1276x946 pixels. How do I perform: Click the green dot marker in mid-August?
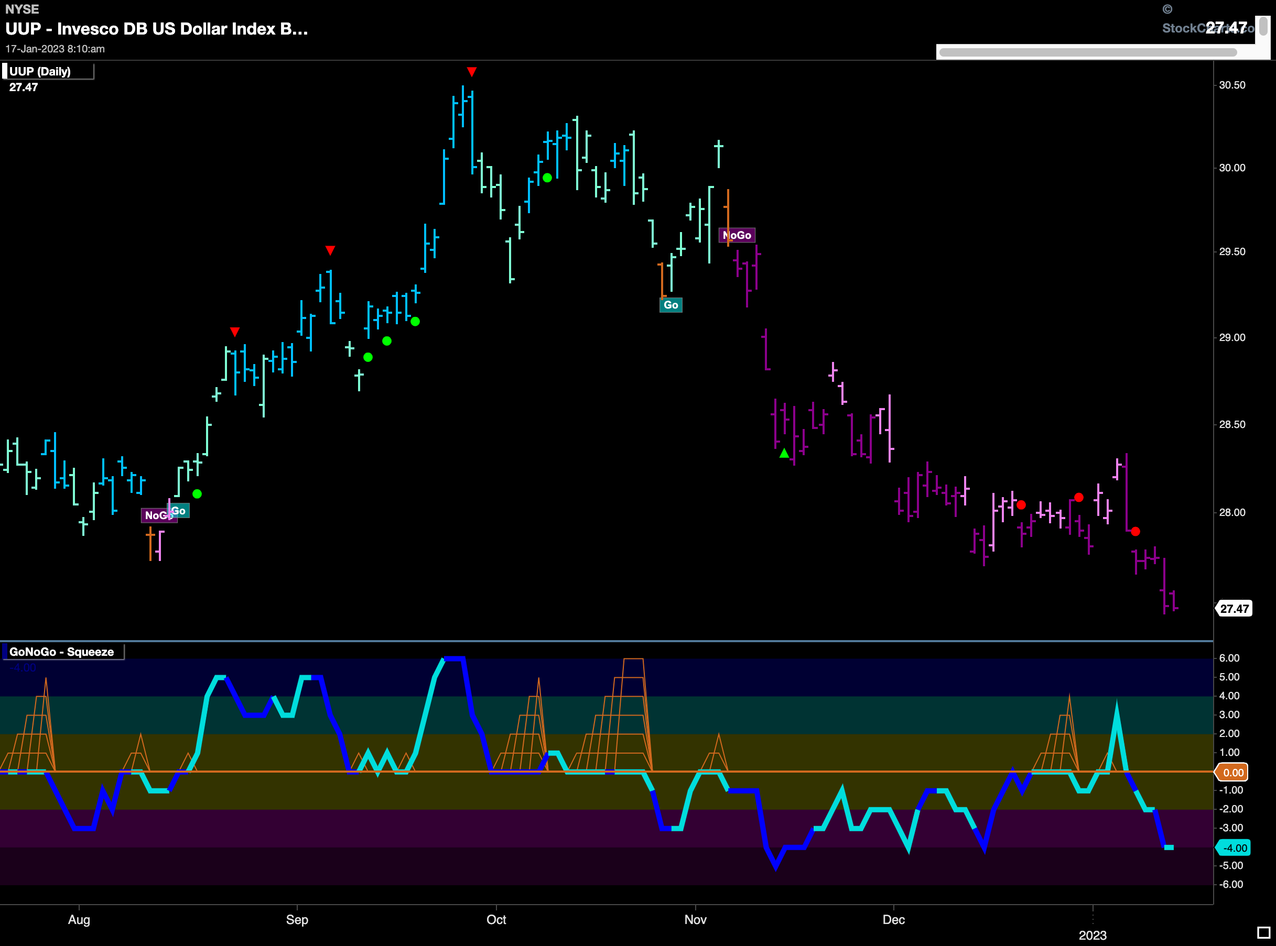pos(197,493)
